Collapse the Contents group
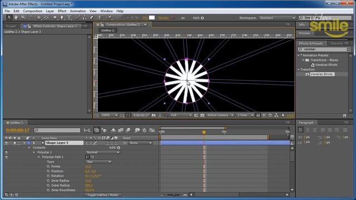Image resolution: width=356 pixels, height=200 pixels. 29,148
